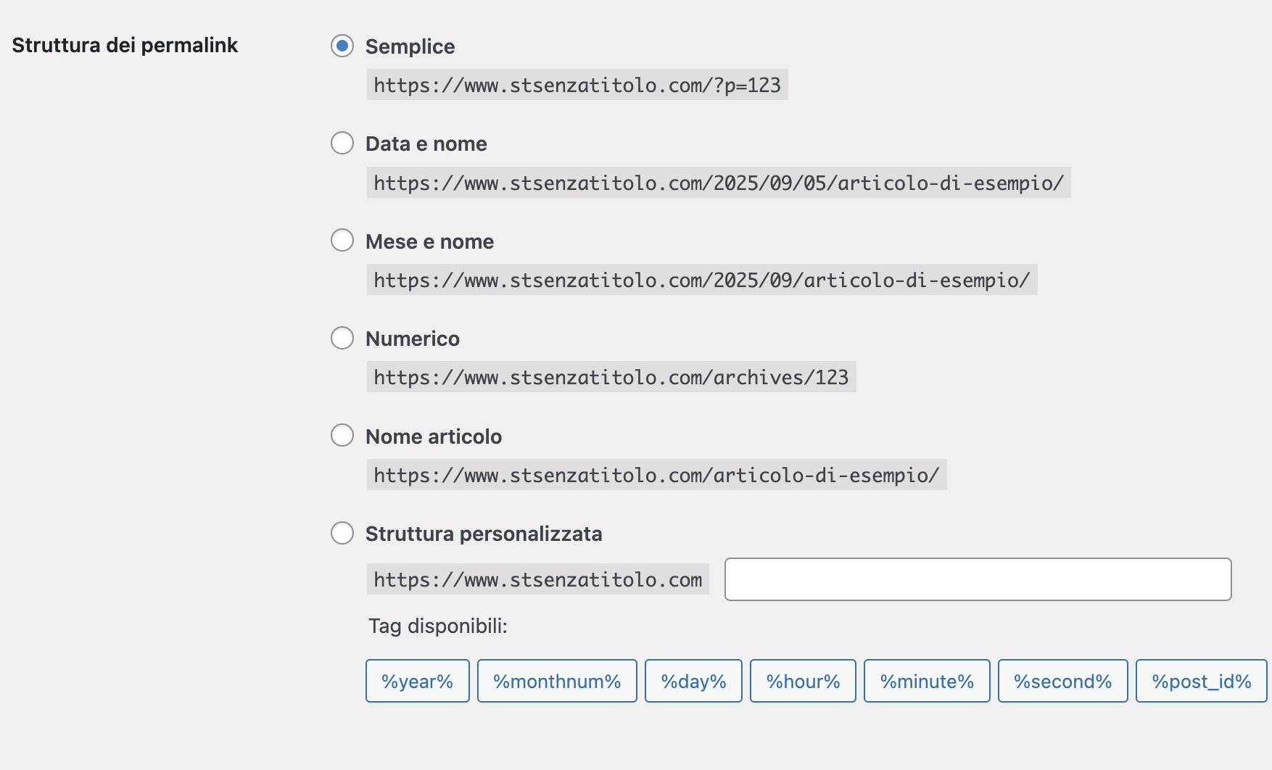Viewport: 1272px width, 770px height.
Task: Click the Tag disponibili label
Action: [438, 626]
